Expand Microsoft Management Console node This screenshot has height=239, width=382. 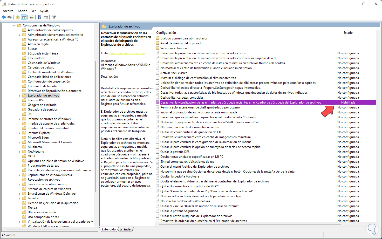[19, 142]
